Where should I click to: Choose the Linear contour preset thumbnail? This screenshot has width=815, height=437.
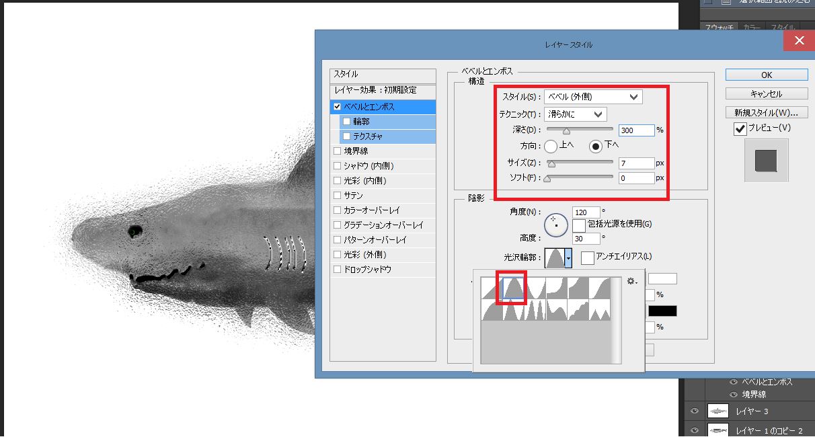coord(492,288)
